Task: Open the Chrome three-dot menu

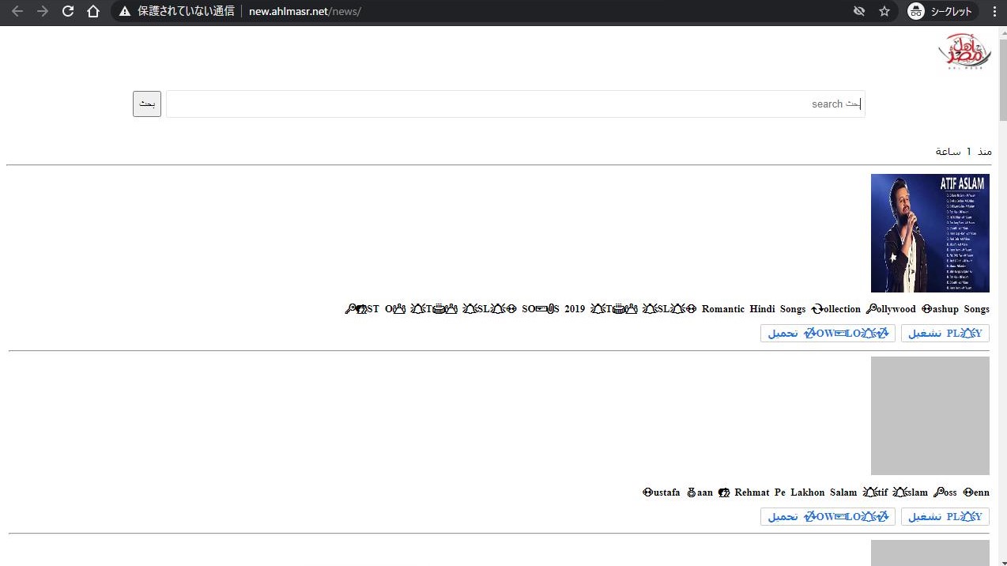Action: point(994,11)
